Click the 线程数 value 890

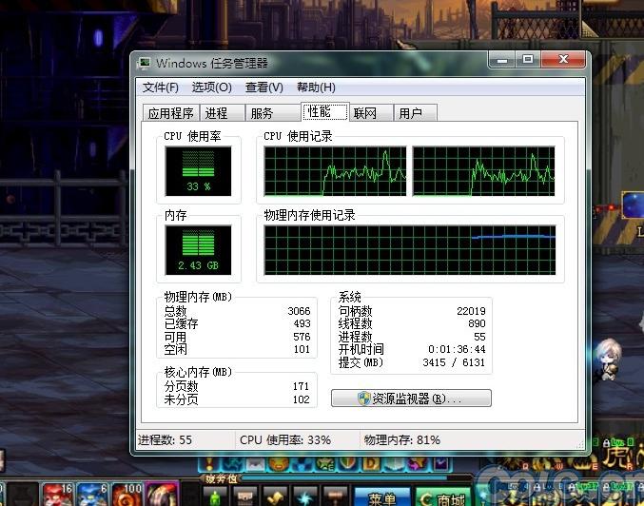[x=477, y=323]
